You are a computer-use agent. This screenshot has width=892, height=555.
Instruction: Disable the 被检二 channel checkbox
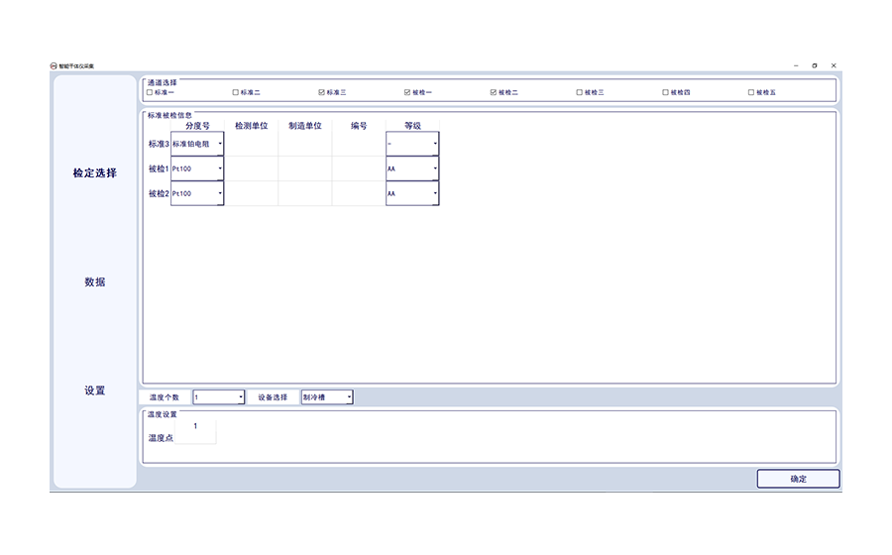pyautogui.click(x=494, y=92)
